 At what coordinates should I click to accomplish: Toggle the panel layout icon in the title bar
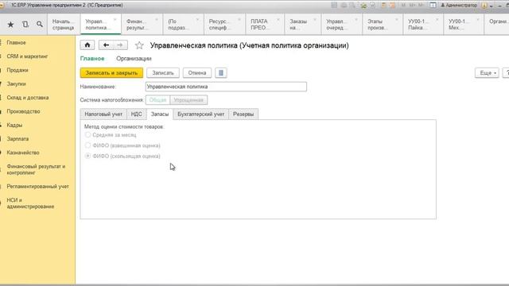click(x=433, y=6)
